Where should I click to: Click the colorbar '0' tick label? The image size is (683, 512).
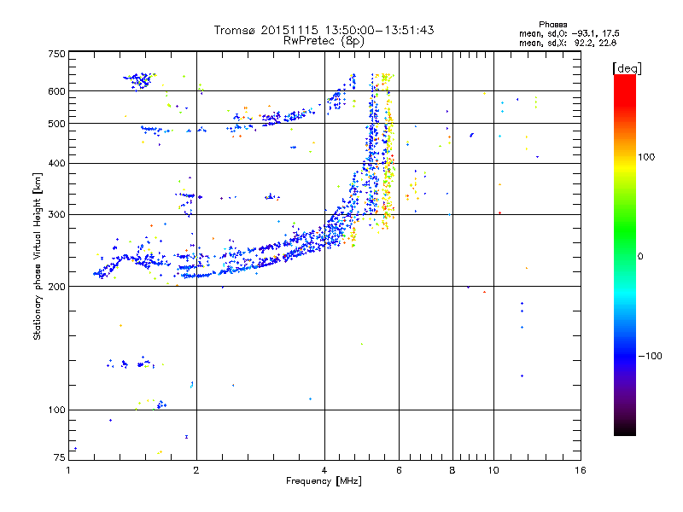640,257
